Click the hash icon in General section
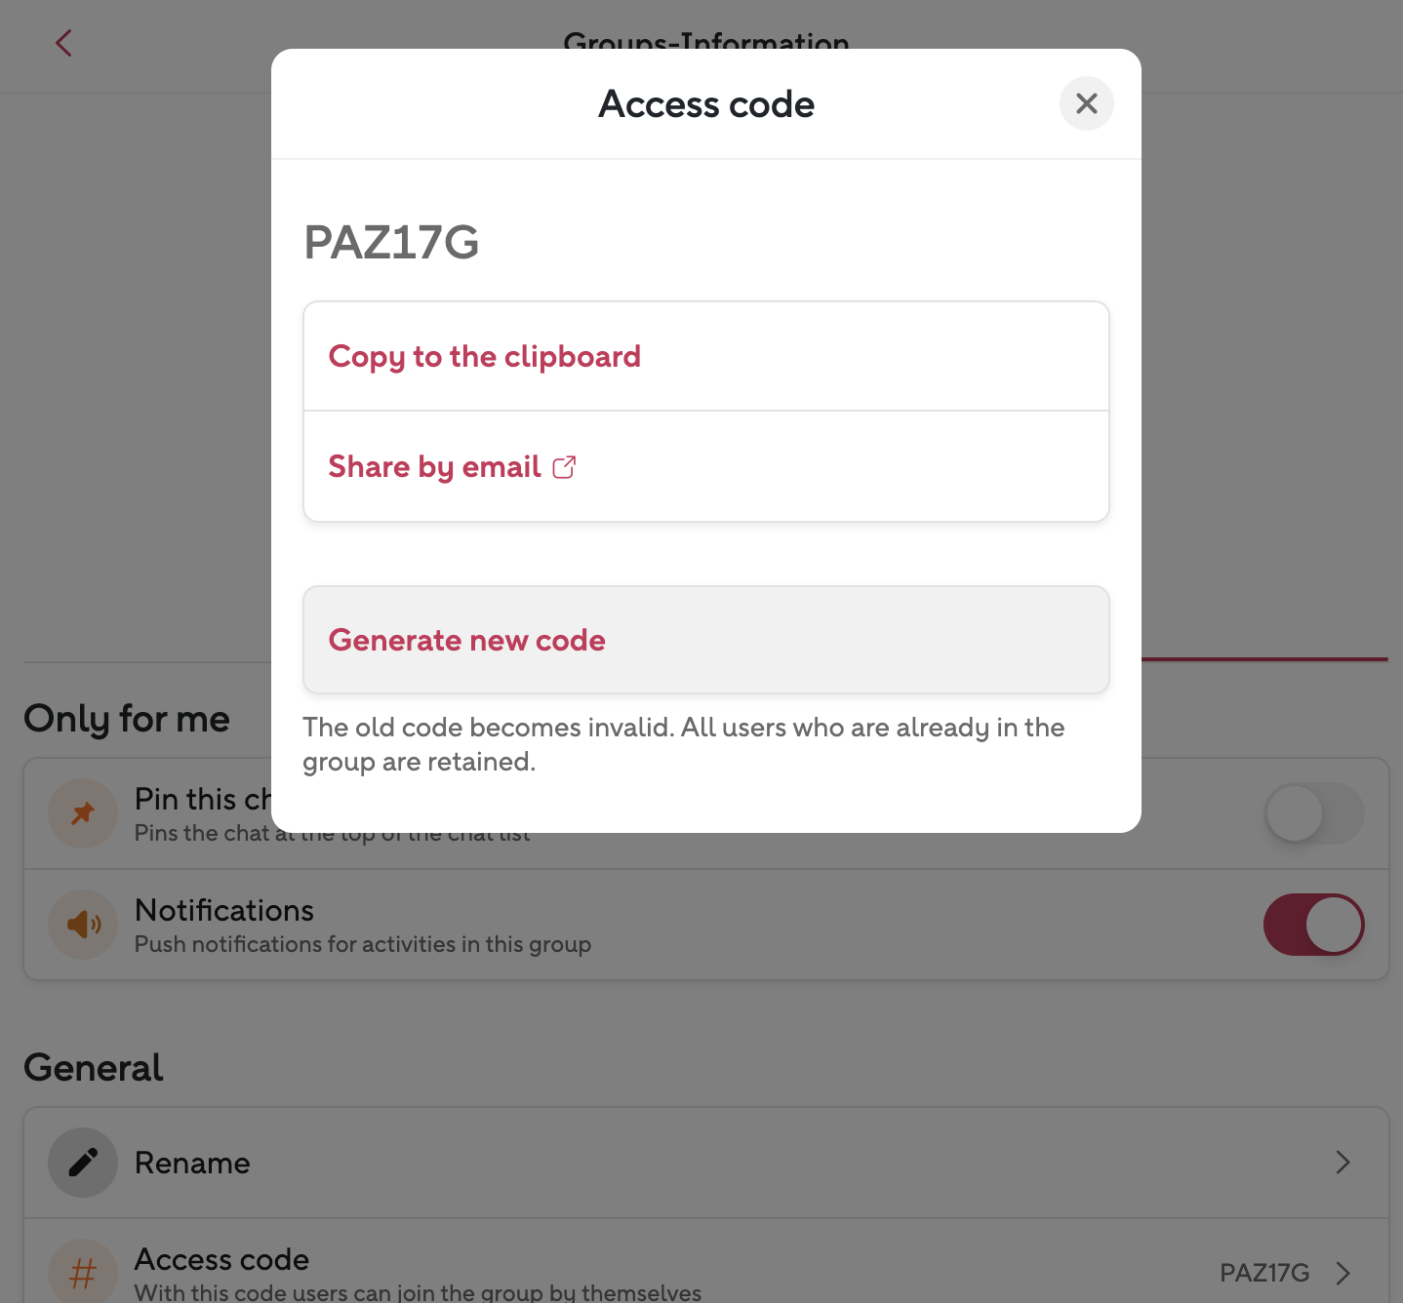Screen dimensions: 1403x1303 (x=83, y=1273)
